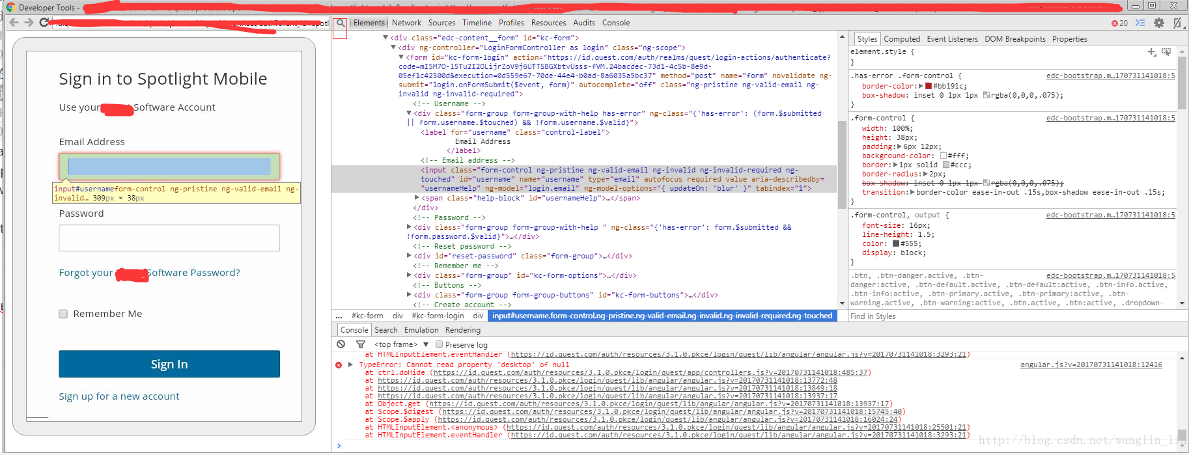Open the console filter funnel icon
1189x455 pixels.
360,344
